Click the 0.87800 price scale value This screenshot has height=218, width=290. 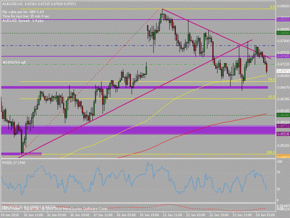(x=283, y=41)
